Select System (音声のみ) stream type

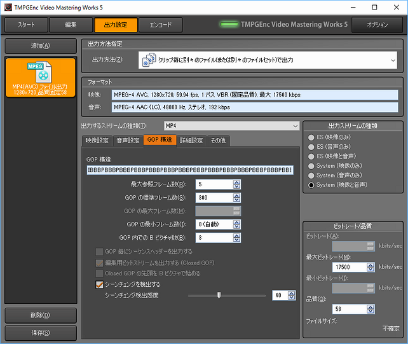pos(311,175)
